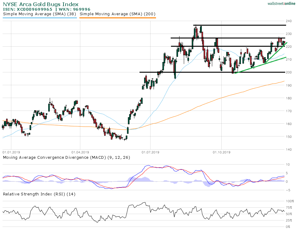Click the 170 price axis label

[289, 111]
